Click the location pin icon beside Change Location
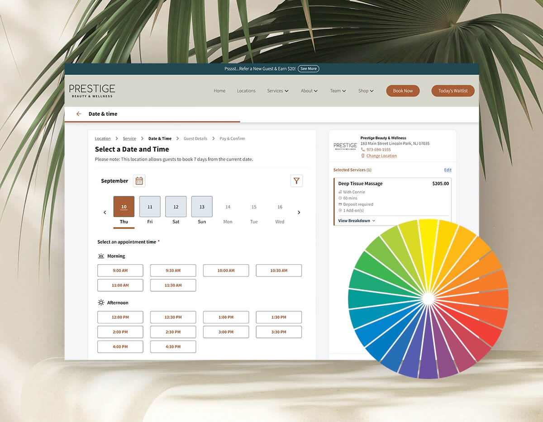The image size is (543, 422). 363,156
